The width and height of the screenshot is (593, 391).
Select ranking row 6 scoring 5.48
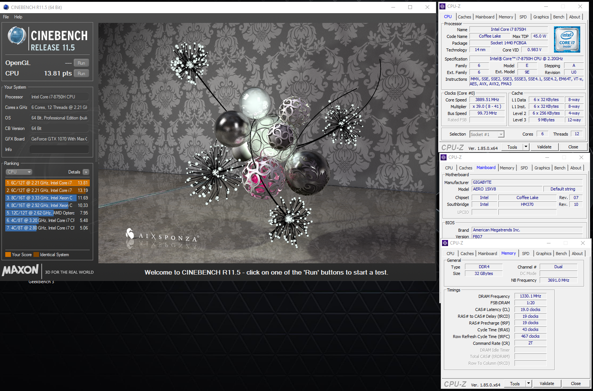(x=47, y=220)
